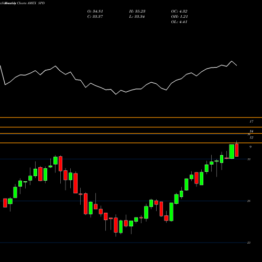Image resolution: width=262 pixels, height=262 pixels.
Task: Click the open price 'O: 34.81'
Action: click(x=95, y=12)
